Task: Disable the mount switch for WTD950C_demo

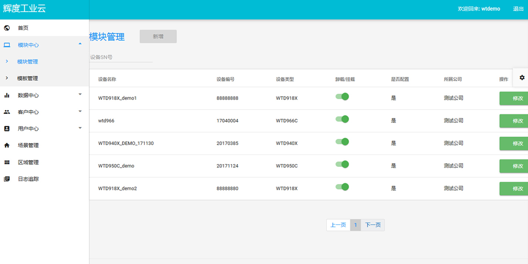Action: [342, 164]
